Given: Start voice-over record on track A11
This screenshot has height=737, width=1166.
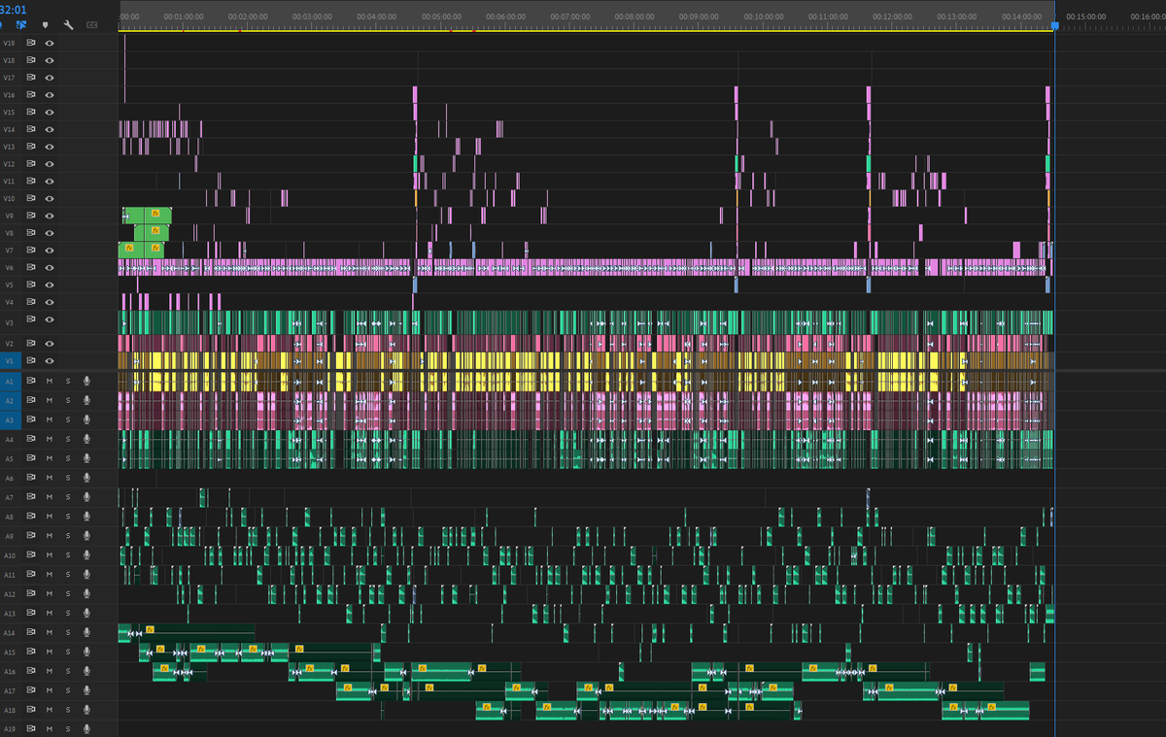Looking at the screenshot, I should (86, 574).
